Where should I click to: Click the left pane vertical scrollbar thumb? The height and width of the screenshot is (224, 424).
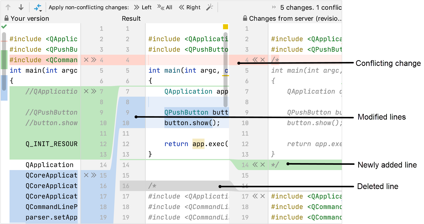pos(4,61)
